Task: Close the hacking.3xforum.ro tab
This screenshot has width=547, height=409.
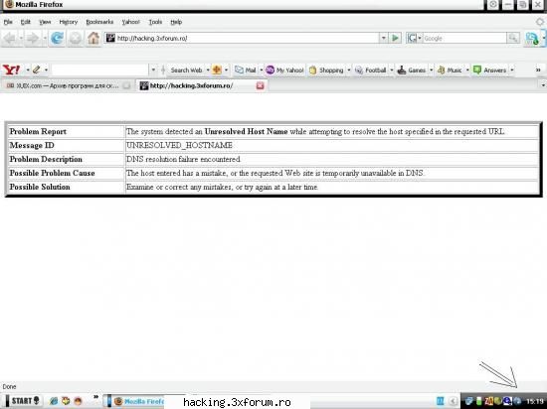Action: click(x=260, y=85)
